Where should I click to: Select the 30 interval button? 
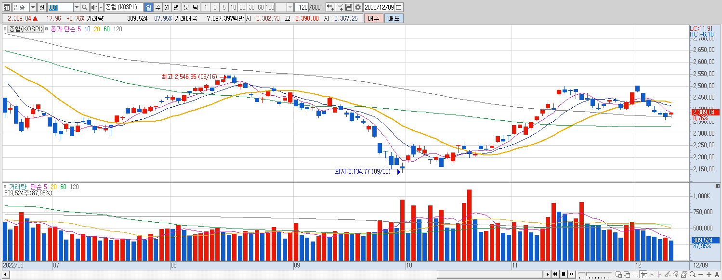pyautogui.click(x=251, y=7)
